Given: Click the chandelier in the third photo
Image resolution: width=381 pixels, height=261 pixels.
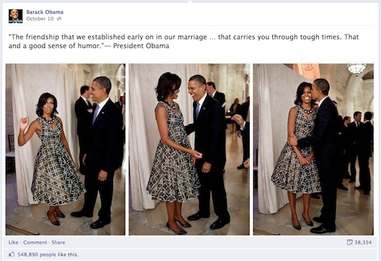Looking at the screenshot, I should 356,69.
